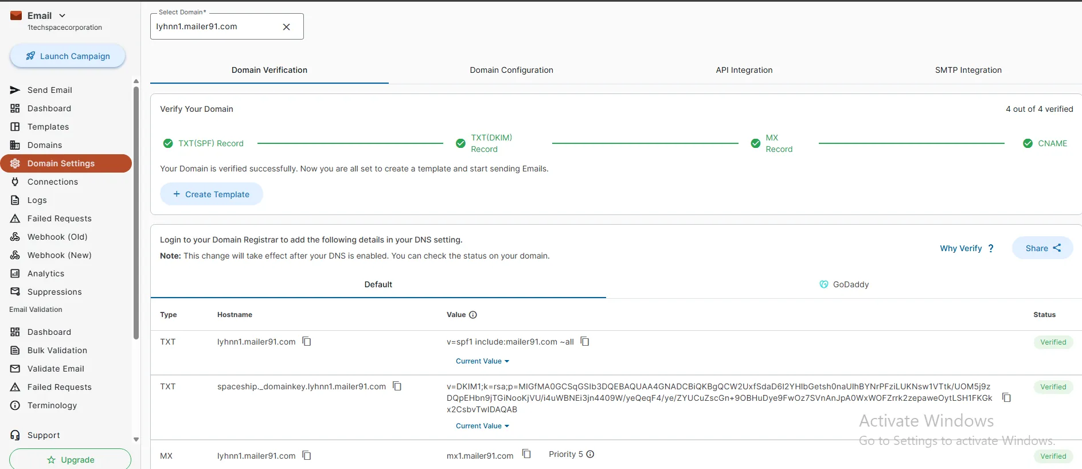Click the Select Domain input field
1082x469 pixels.
(215, 27)
